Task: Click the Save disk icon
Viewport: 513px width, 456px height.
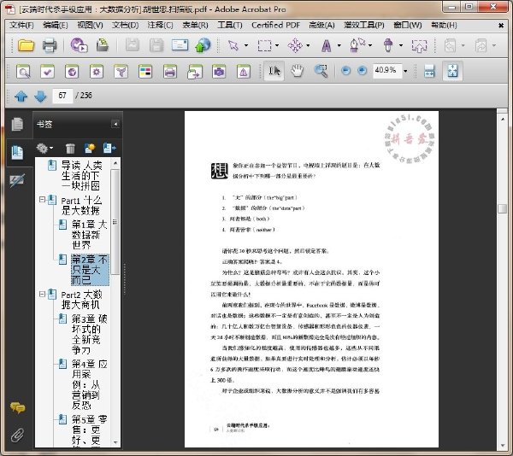Action: click(156, 45)
